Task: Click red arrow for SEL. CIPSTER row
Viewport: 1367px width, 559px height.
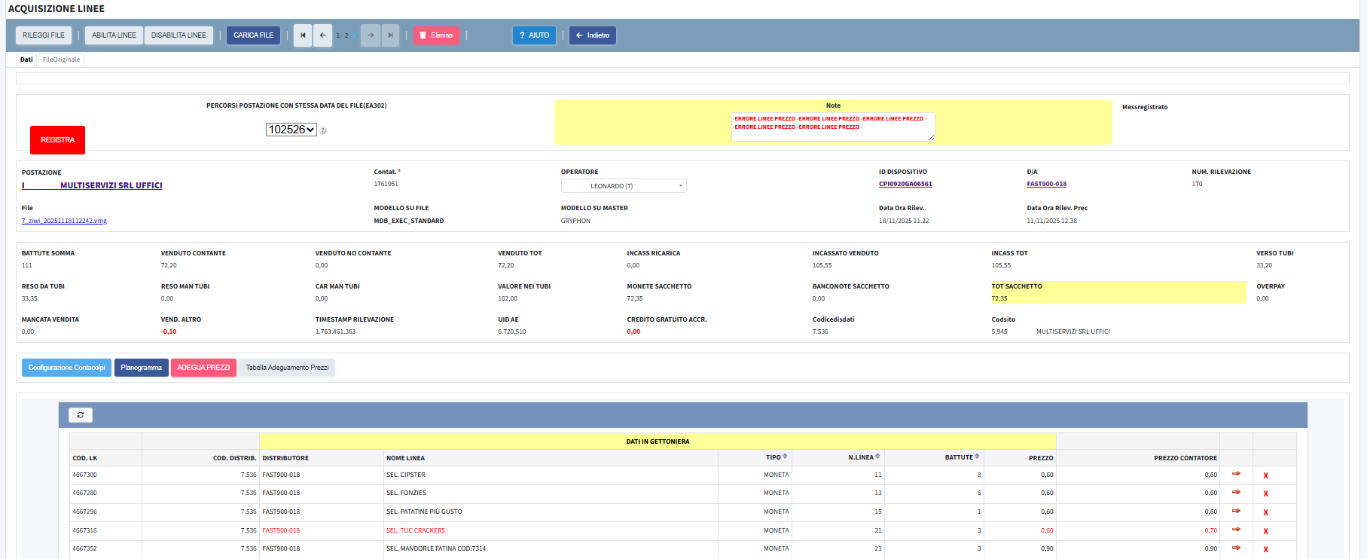Action: pyautogui.click(x=1236, y=474)
